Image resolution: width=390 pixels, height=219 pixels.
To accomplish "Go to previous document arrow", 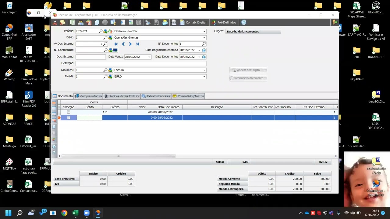I will [123, 44].
